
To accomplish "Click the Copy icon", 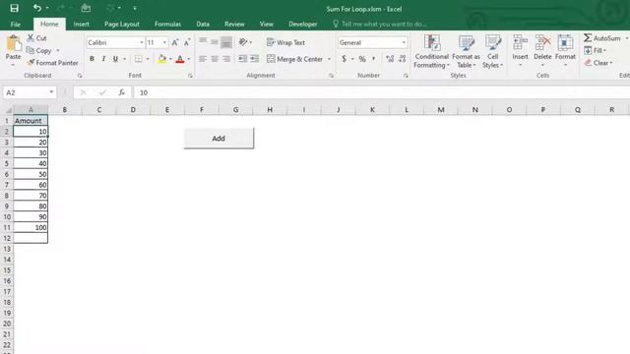I will pos(31,50).
